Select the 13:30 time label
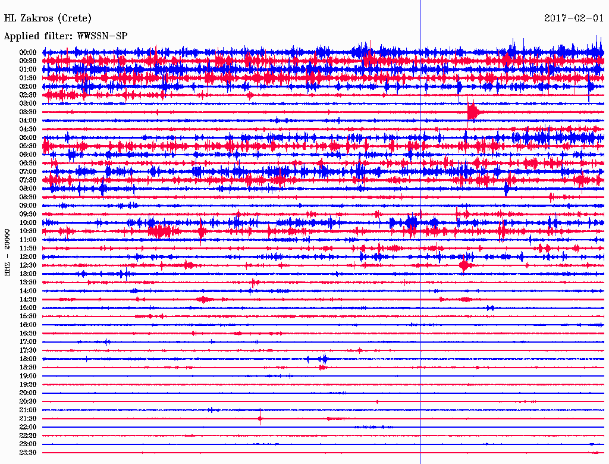 28,282
